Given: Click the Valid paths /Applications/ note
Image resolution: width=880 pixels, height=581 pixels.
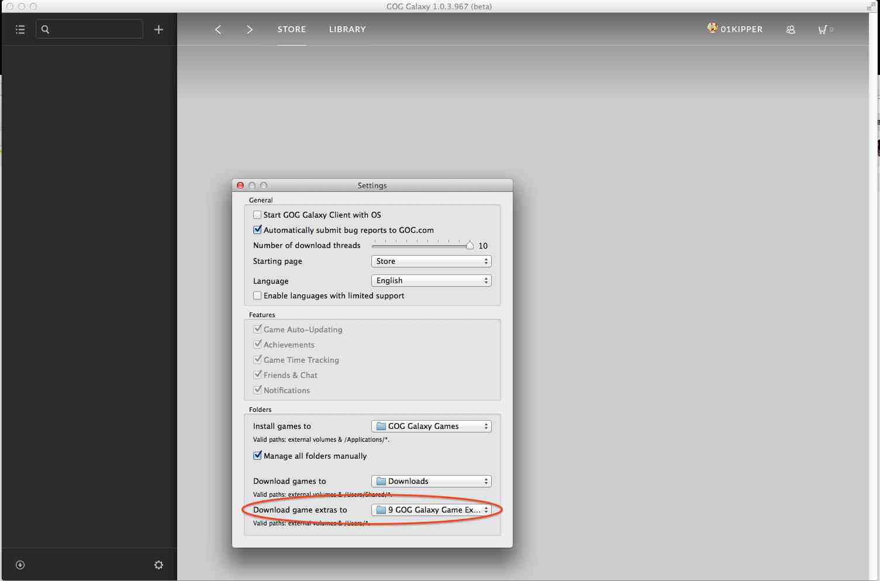Looking at the screenshot, I should tap(321, 439).
